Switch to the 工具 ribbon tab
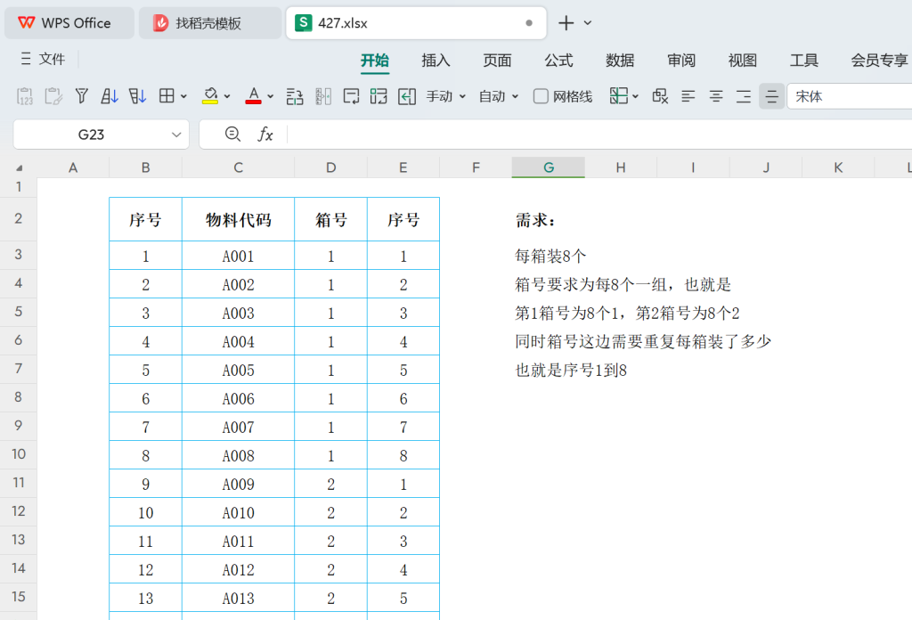 (804, 61)
